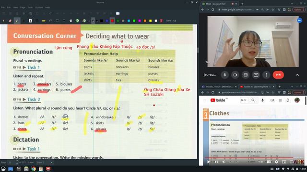Viewport: 307px width, 172px height.
Task: Toggle captions in Google Meet
Action: 246,75
